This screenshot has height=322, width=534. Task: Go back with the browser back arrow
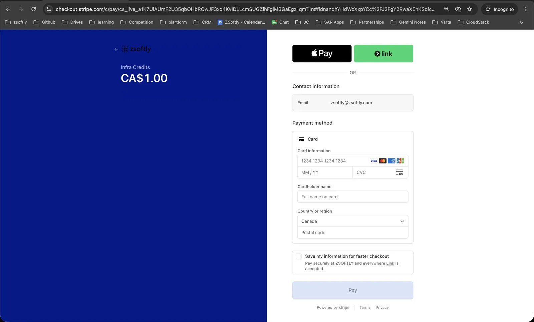tap(8, 9)
